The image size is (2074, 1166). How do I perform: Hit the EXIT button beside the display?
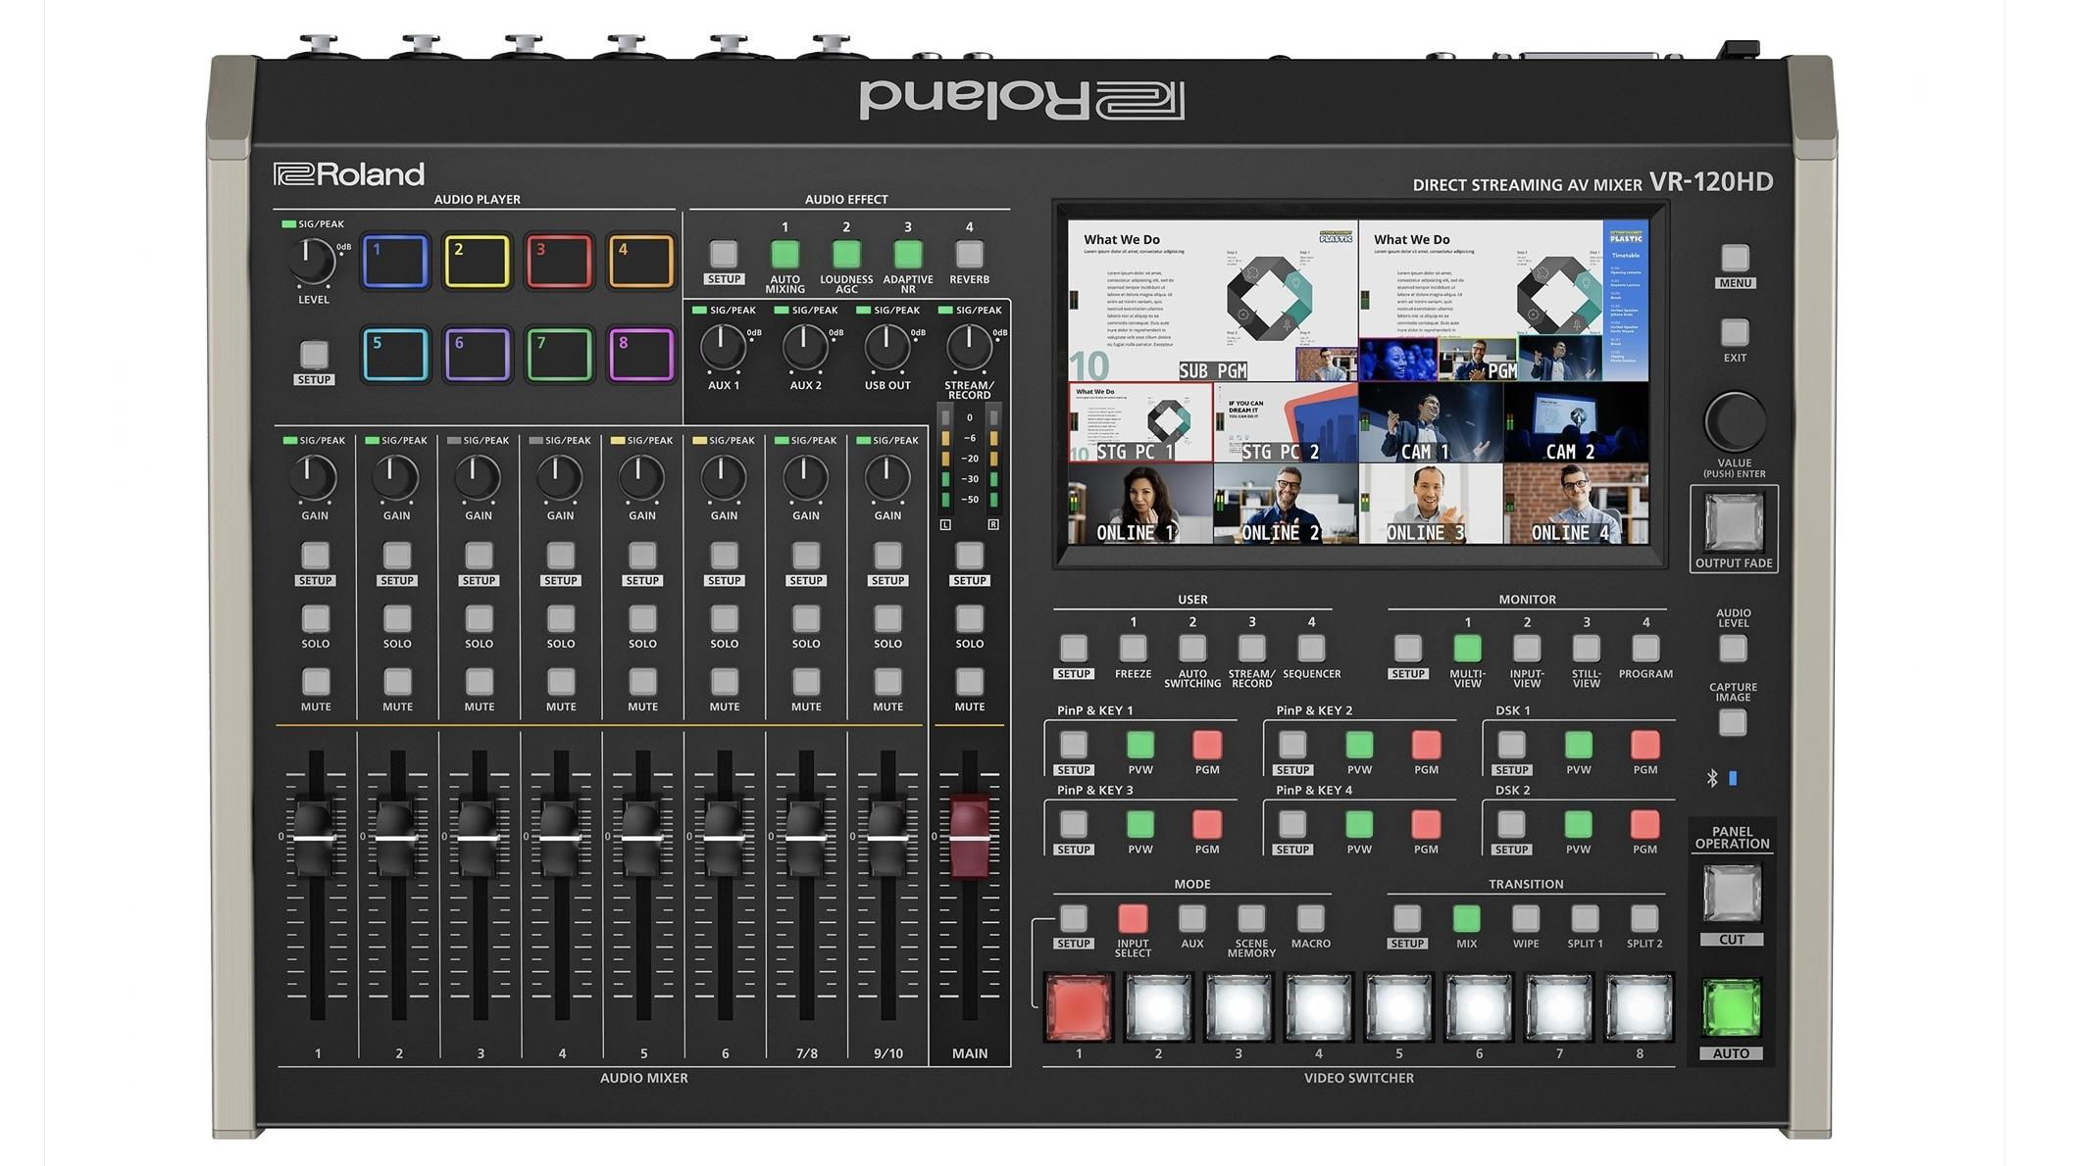[1735, 332]
